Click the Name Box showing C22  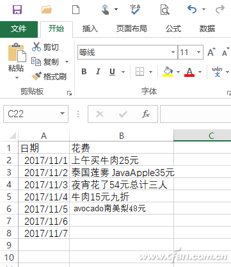(x=36, y=114)
